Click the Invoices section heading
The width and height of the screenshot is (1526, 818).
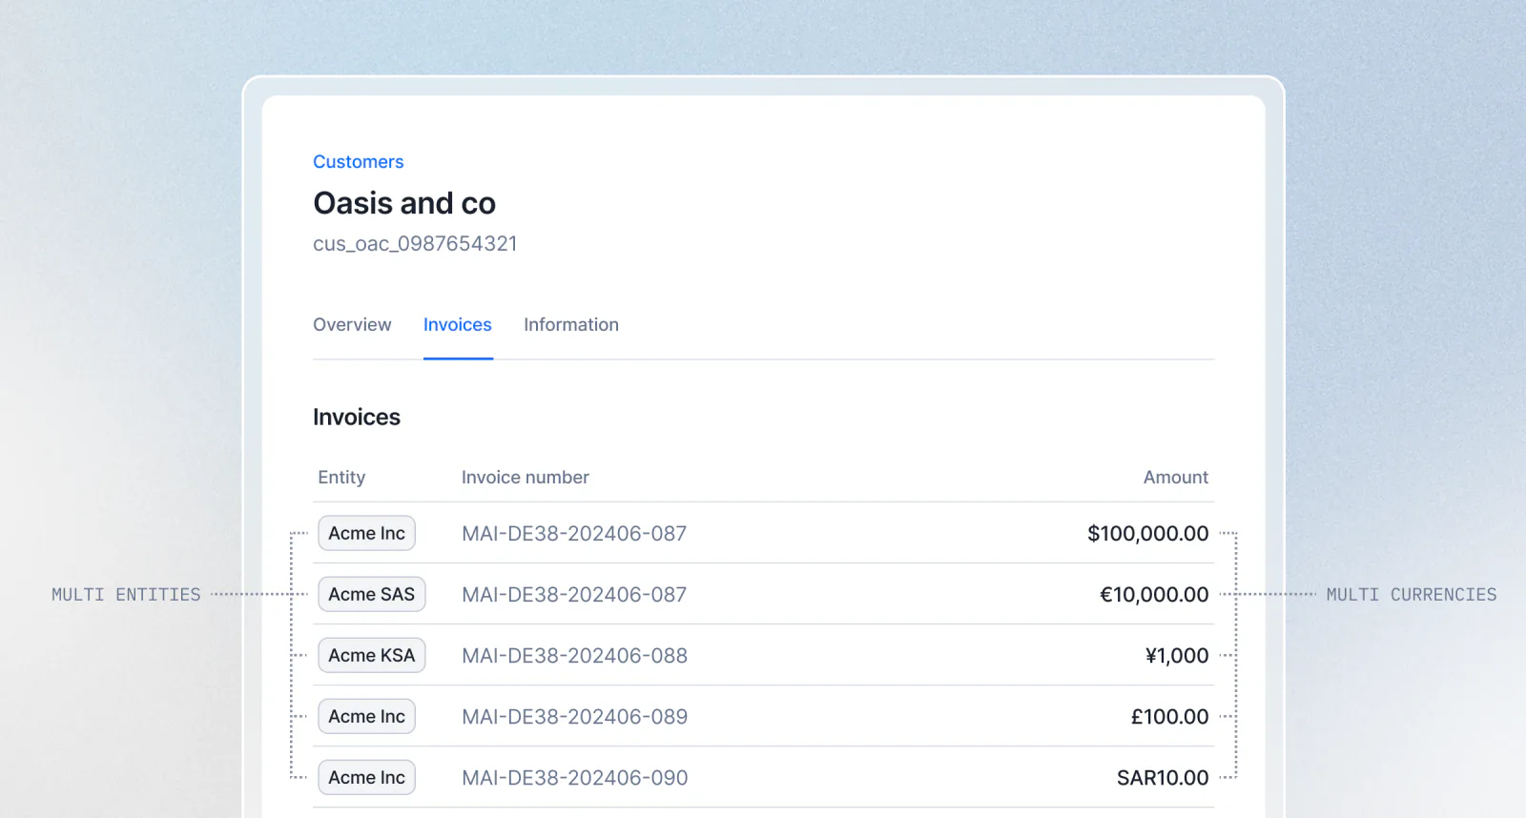coord(357,418)
